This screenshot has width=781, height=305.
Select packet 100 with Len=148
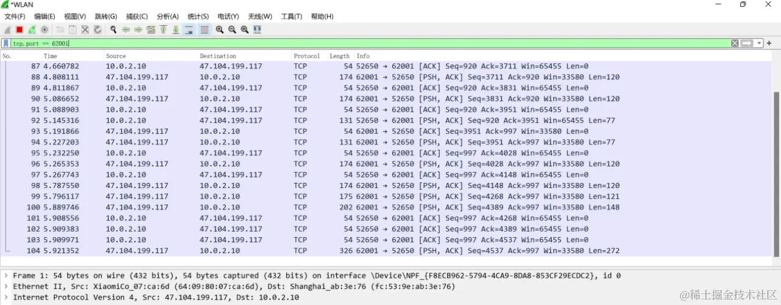click(x=386, y=207)
